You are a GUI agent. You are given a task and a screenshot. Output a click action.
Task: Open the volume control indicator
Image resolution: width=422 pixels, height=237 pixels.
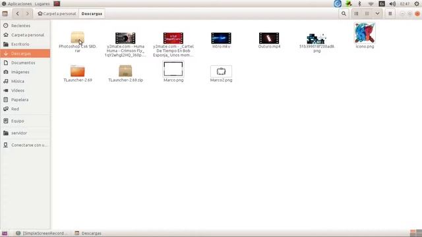(392, 4)
